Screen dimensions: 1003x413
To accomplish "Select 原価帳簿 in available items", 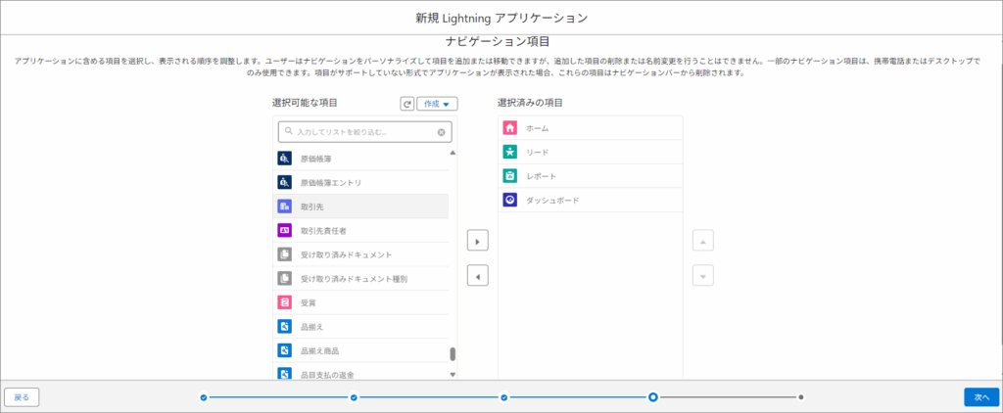I will (x=315, y=158).
